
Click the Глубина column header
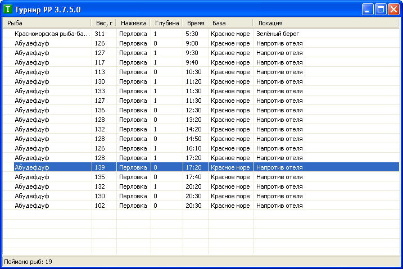click(x=166, y=23)
